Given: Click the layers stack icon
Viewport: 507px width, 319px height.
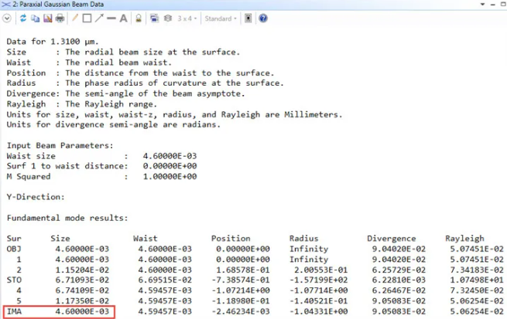Looking at the screenshot, I should pyautogui.click(x=167, y=19).
